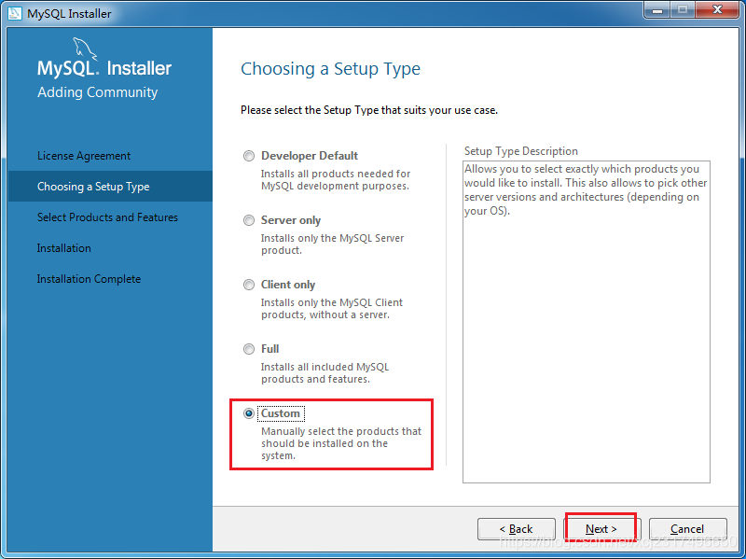
Task: Click the Next button
Action: click(x=601, y=529)
